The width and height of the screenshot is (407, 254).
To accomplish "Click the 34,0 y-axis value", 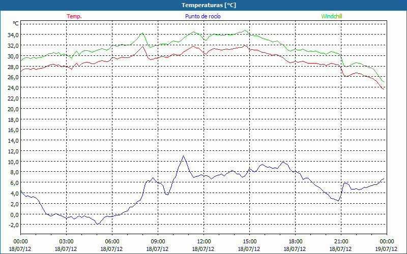I will coord(13,35).
